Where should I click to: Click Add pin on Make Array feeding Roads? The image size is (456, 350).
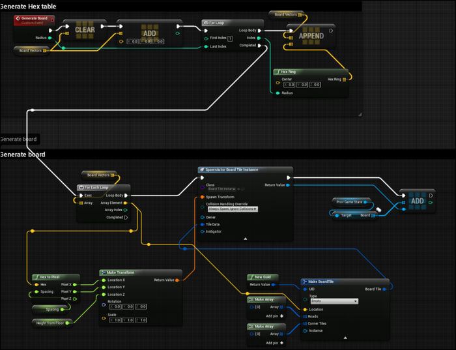(x=275, y=316)
